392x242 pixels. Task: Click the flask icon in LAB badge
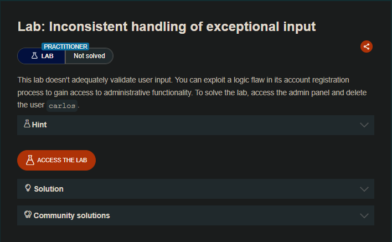[34, 56]
